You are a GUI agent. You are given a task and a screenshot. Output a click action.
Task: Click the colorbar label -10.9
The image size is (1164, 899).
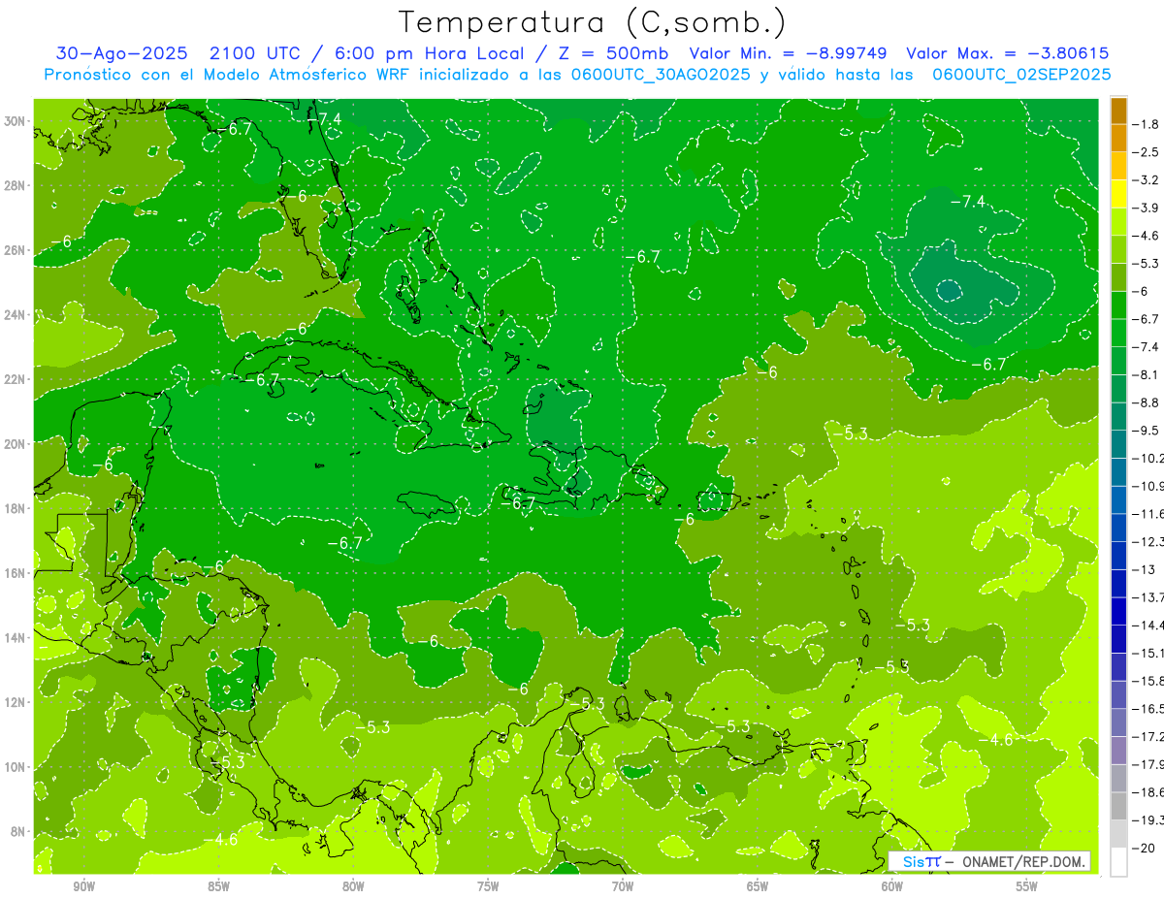(x=1148, y=486)
